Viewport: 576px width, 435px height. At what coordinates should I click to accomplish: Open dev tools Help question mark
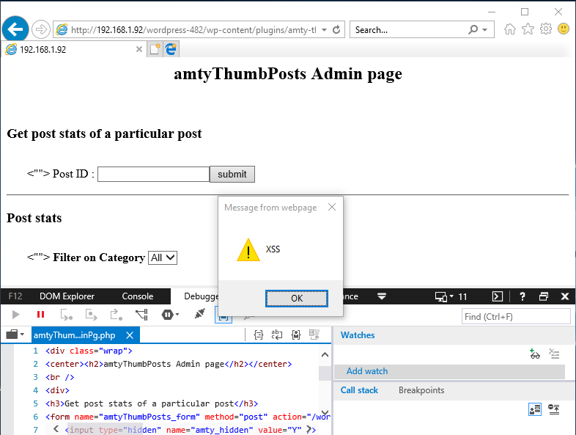coord(523,296)
